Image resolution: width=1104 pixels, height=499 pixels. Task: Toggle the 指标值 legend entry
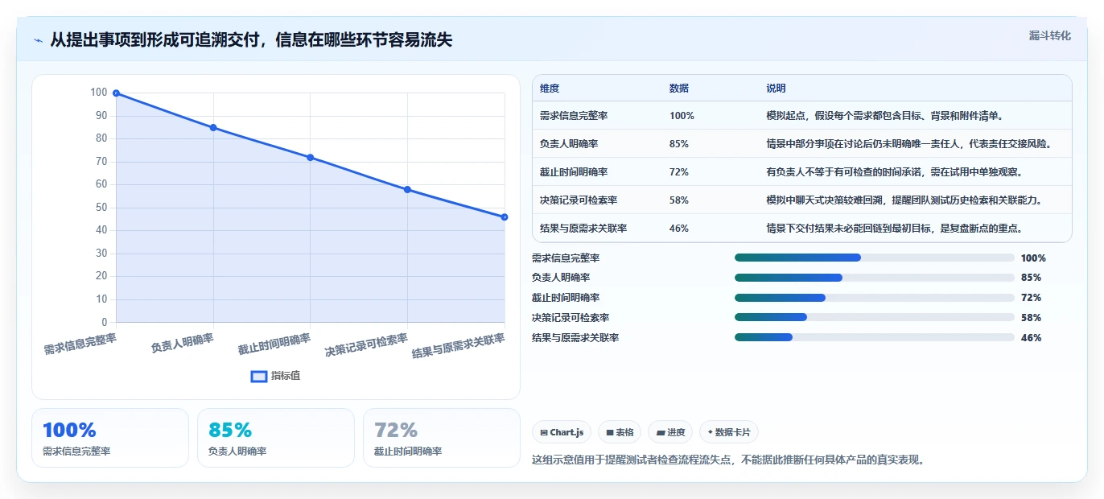(x=276, y=376)
